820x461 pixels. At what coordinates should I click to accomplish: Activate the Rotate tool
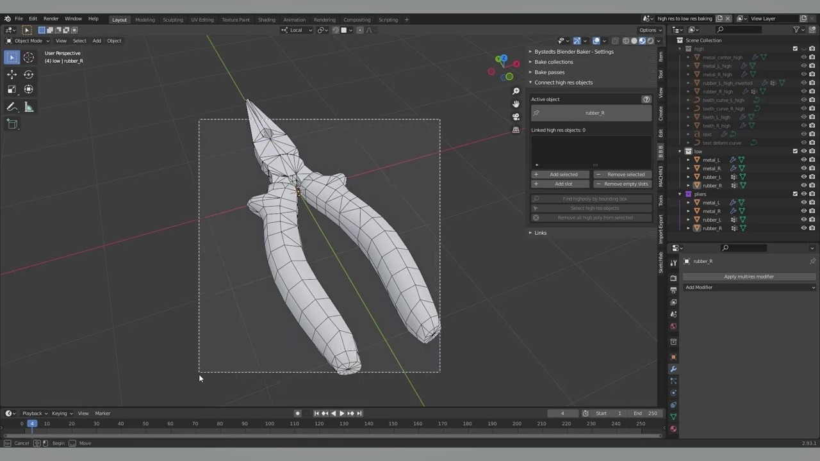click(29, 74)
